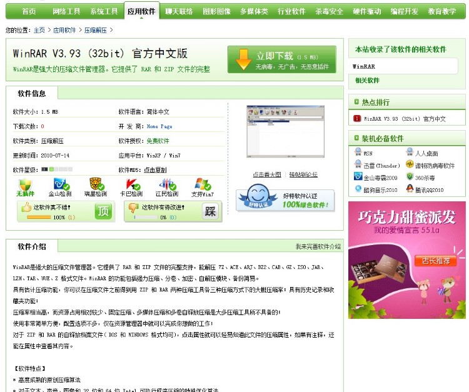Go to 主页 in the breadcrumb
The width and height of the screenshot is (469, 392).
coord(39,30)
